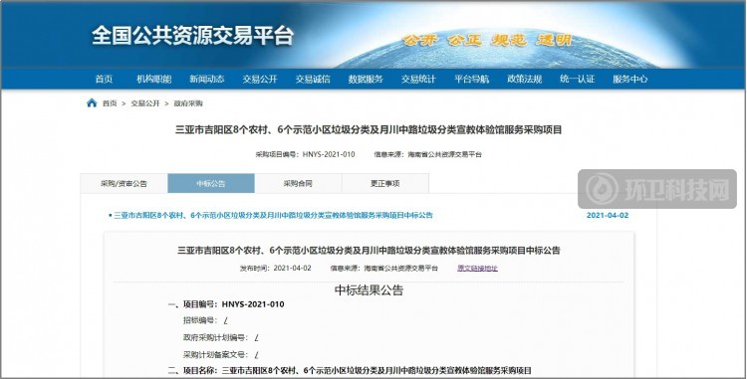Screen dimensions: 747x379
Task: Open 首页 in the navigation bar
Action: click(x=104, y=79)
